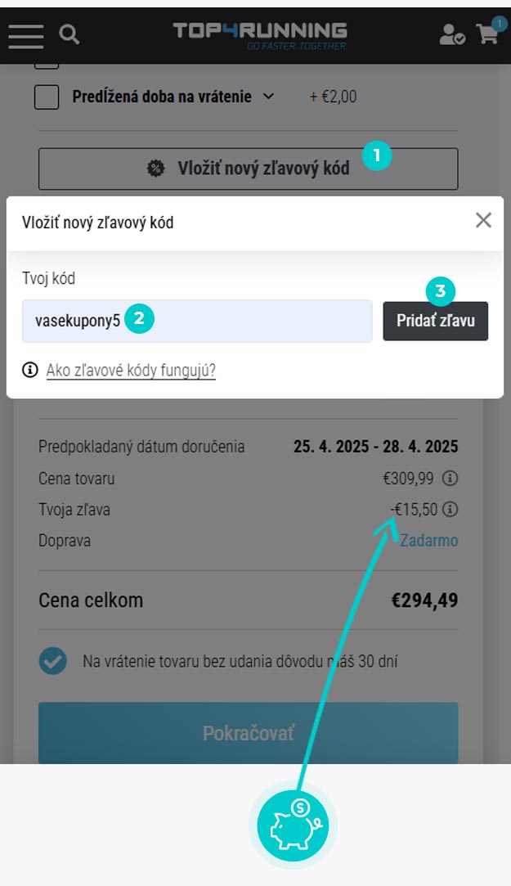Click Vložiť nový zľavový kód button
This screenshot has height=886, width=511.
coord(248,169)
